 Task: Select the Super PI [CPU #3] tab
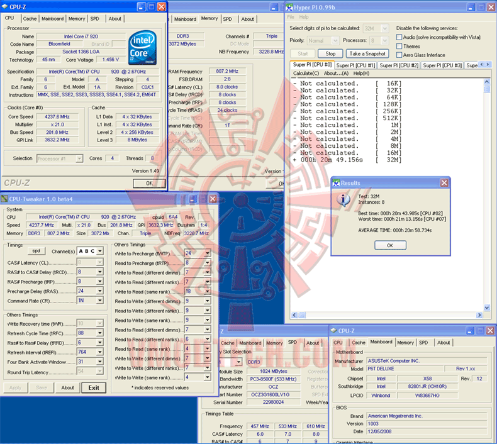tap(442, 65)
